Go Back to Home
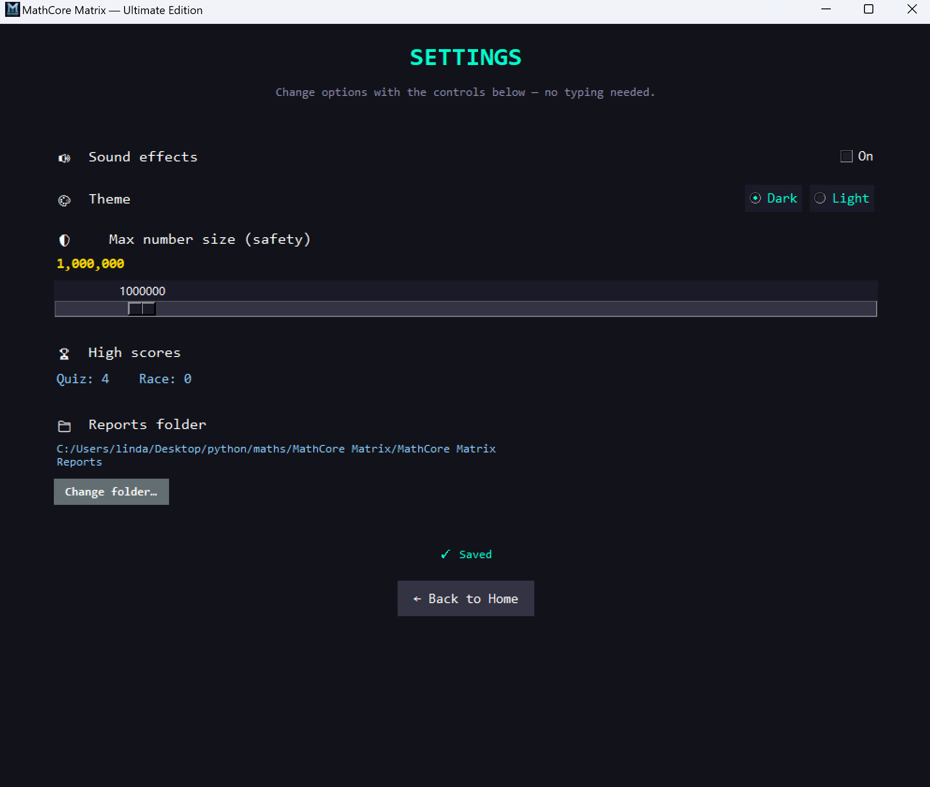 (x=466, y=599)
